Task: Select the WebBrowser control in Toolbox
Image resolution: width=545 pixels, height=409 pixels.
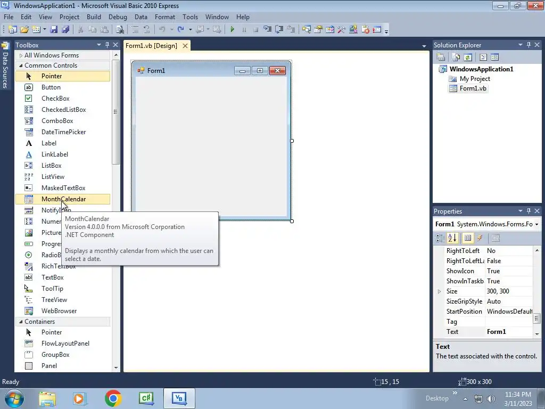Action: click(63, 311)
